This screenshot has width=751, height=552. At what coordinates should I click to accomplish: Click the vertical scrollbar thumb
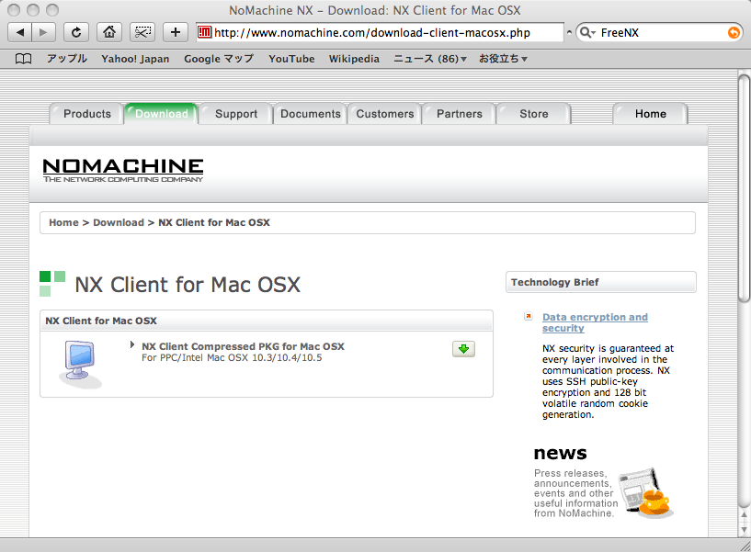(744, 188)
